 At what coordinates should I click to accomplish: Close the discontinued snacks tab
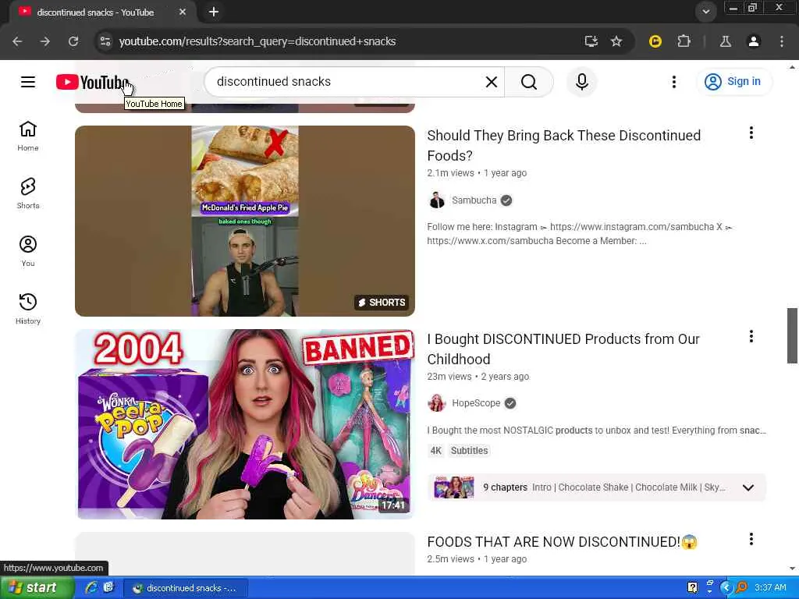pos(183,12)
